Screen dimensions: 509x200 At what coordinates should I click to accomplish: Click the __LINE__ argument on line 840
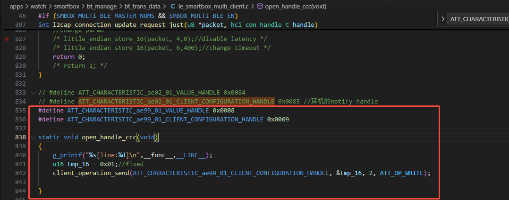click(191, 155)
